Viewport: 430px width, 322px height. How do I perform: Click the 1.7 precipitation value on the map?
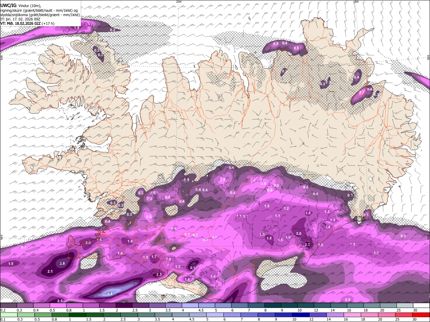(154, 257)
